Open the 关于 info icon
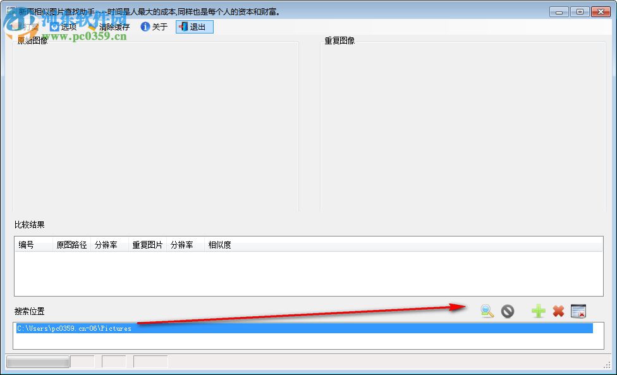Screen dimensions: 617x375 [x=145, y=27]
